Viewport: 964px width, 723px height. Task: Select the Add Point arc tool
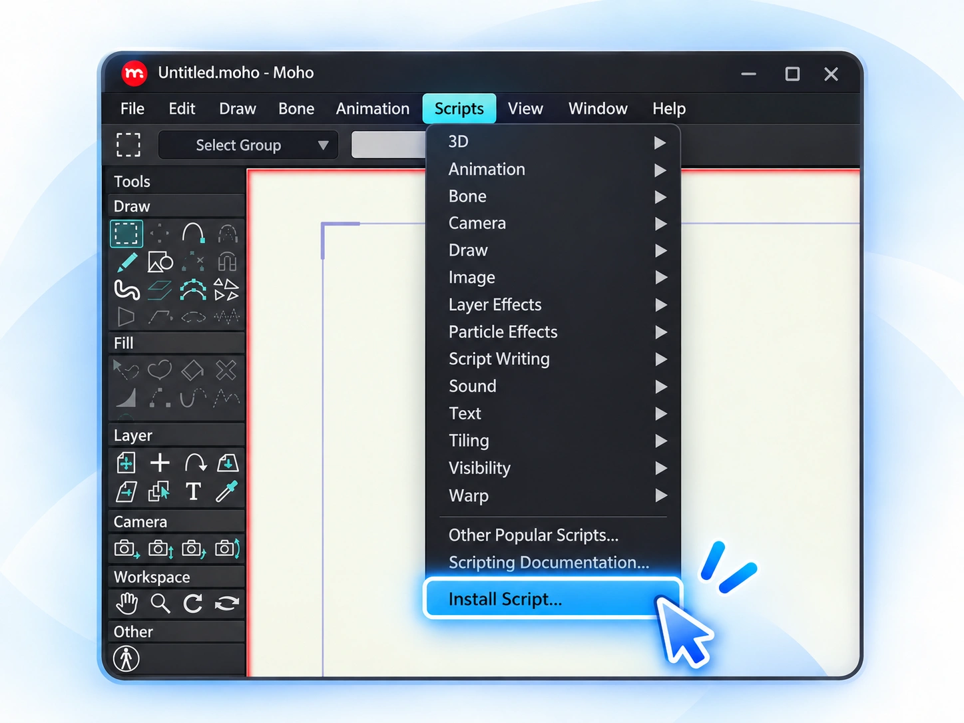193,234
